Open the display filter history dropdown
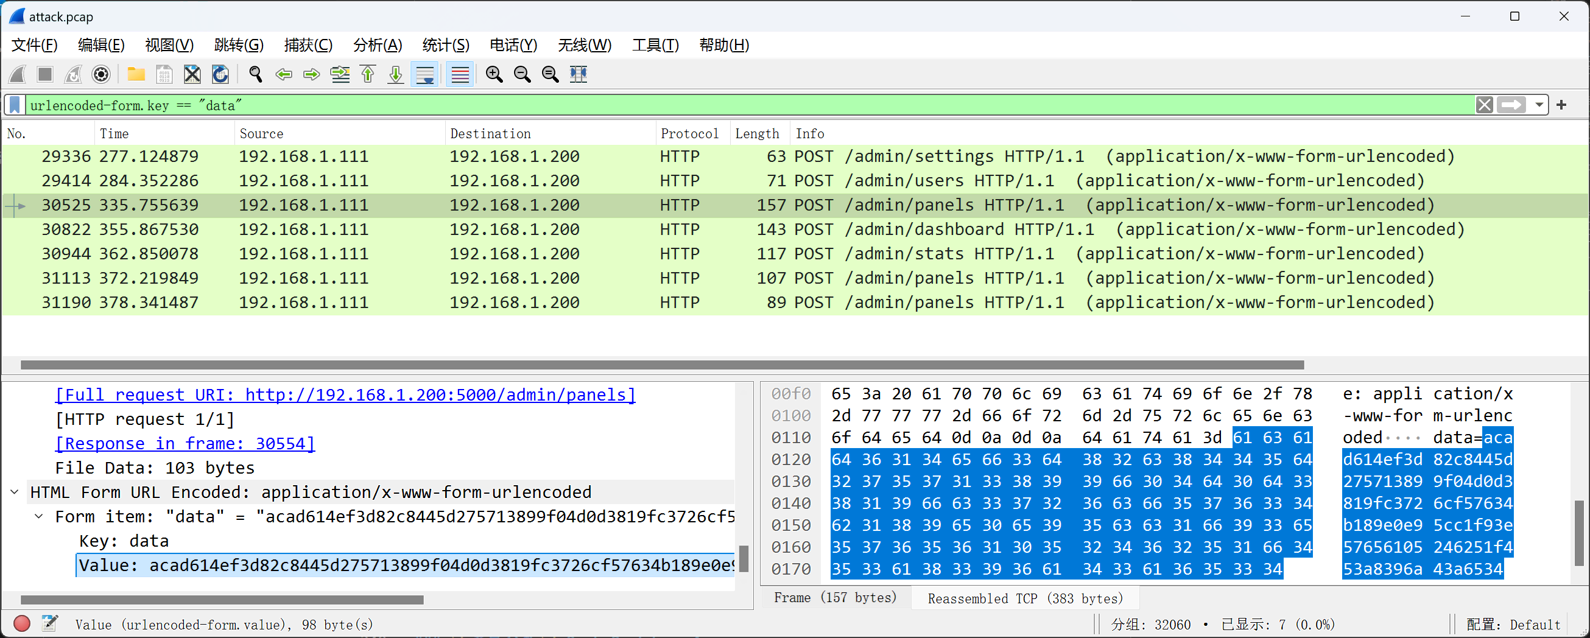Image resolution: width=1590 pixels, height=638 pixels. tap(1539, 105)
